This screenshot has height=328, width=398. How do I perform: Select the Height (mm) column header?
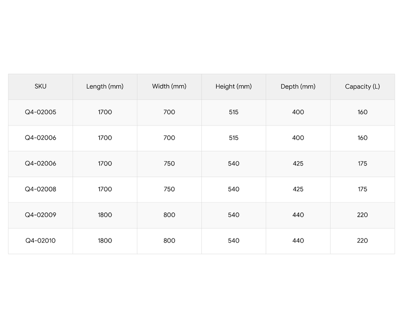pyautogui.click(x=234, y=86)
